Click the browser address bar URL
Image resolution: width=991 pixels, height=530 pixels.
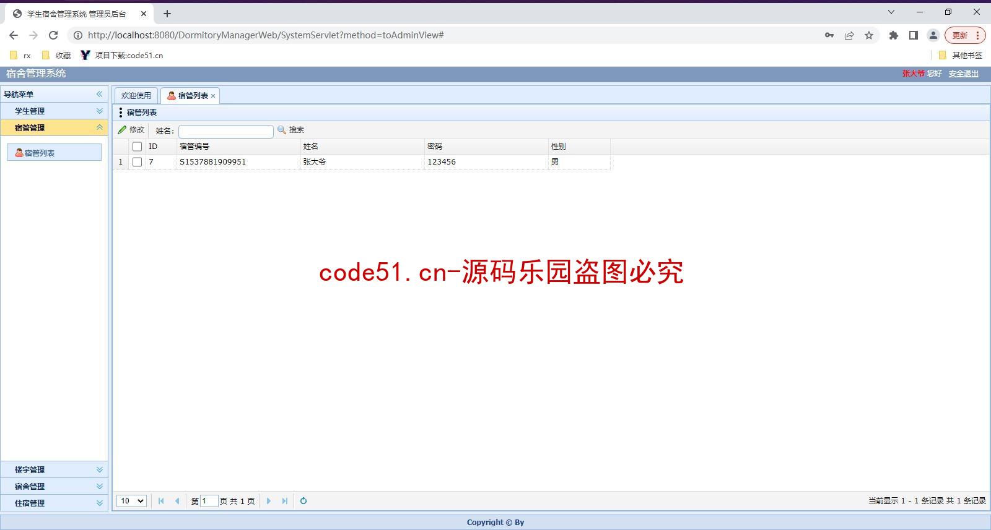266,35
